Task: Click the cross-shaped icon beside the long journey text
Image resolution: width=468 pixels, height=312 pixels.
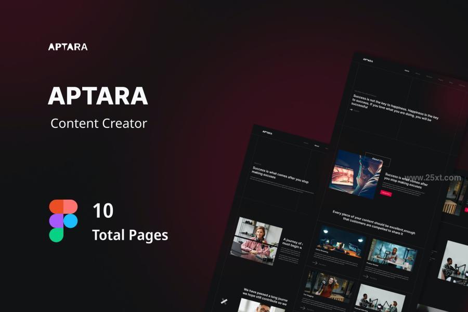Action: [224, 301]
